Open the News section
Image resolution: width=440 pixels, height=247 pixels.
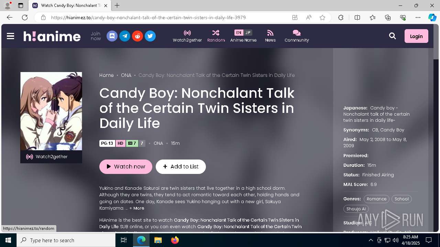(270, 36)
